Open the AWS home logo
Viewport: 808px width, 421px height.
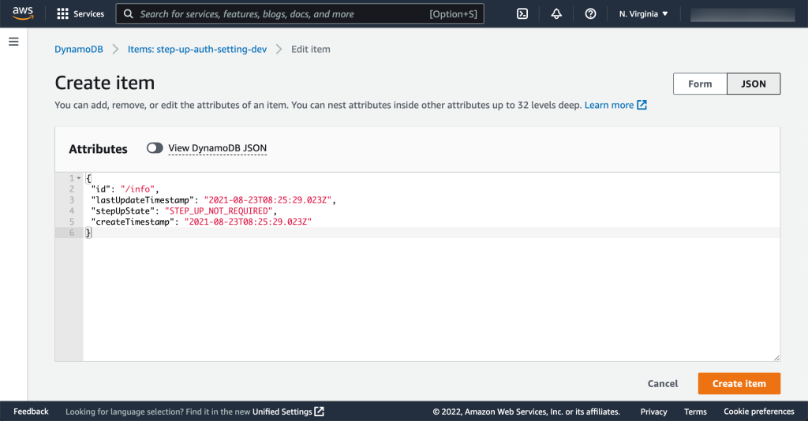pos(23,13)
